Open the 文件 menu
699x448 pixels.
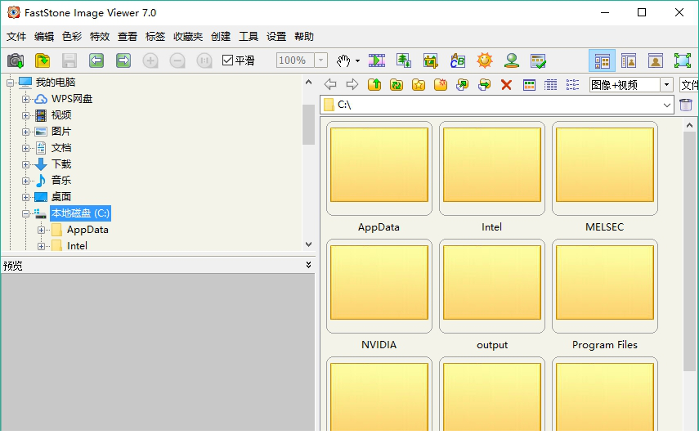(x=16, y=37)
